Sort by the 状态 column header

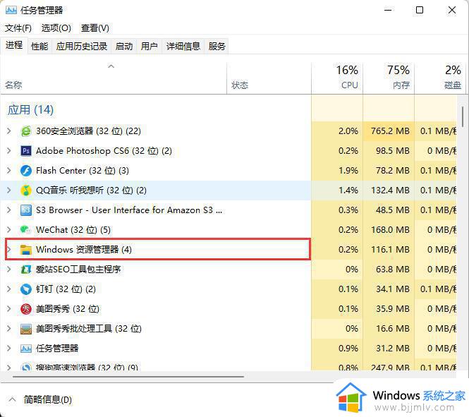pos(269,78)
